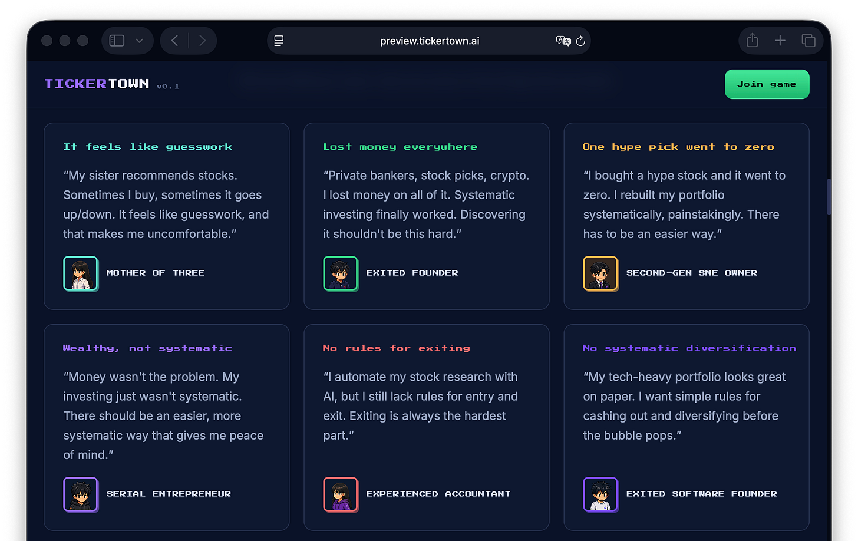This screenshot has width=858, height=541.
Task: Click the Exited Software Founder avatar
Action: (600, 494)
